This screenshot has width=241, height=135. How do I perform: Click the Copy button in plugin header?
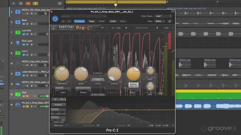(92, 21)
